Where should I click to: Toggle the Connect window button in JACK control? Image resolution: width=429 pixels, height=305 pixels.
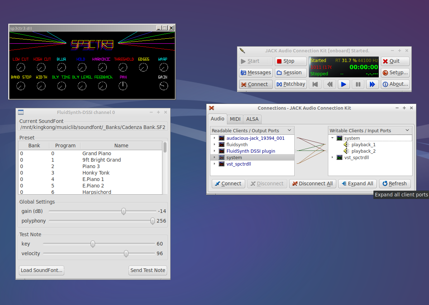pos(256,84)
